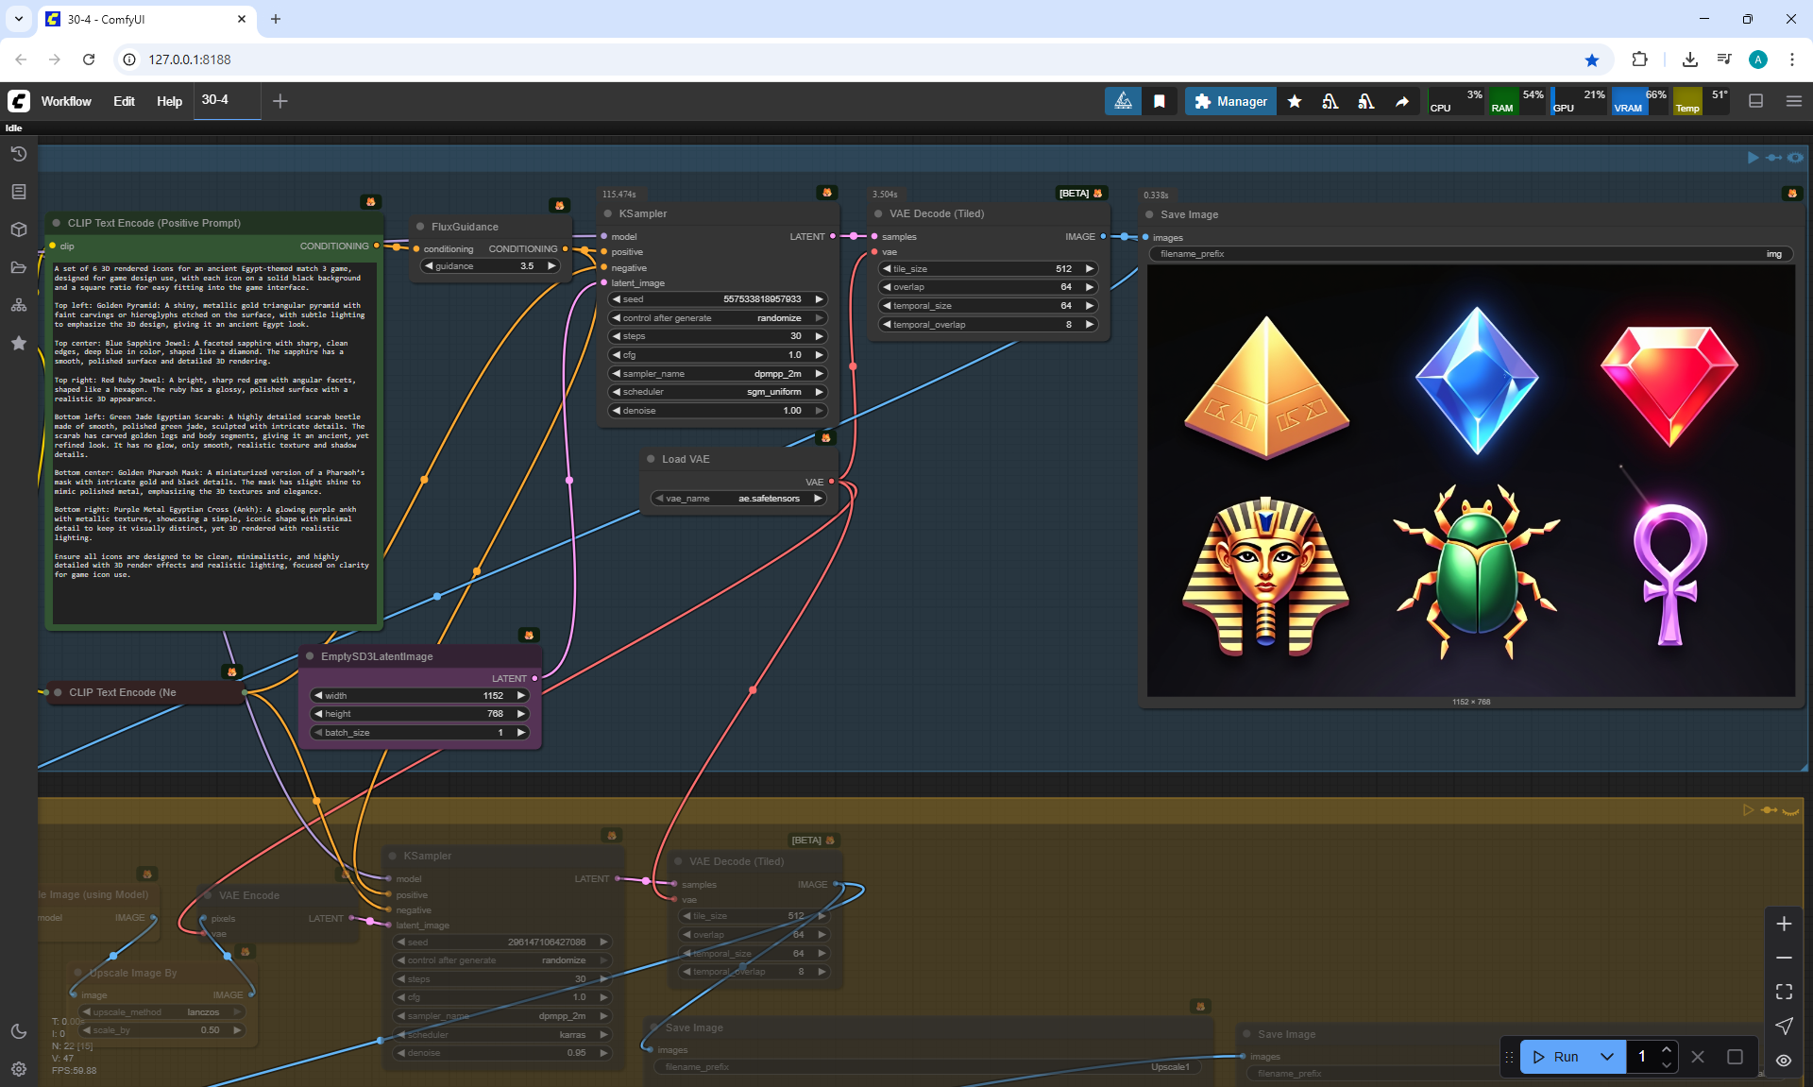Open the Workflow menu
Viewport: 1813px width, 1087px height.
(x=66, y=101)
